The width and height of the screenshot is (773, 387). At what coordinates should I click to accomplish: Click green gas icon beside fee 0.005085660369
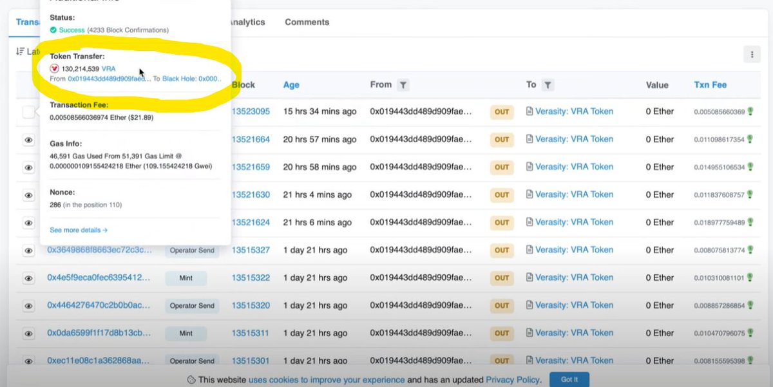(x=750, y=111)
